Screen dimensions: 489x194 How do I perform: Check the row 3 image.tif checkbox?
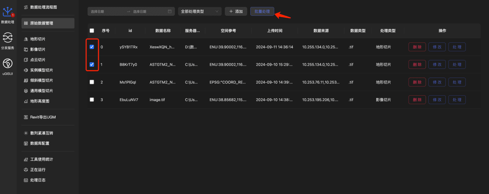click(92, 100)
